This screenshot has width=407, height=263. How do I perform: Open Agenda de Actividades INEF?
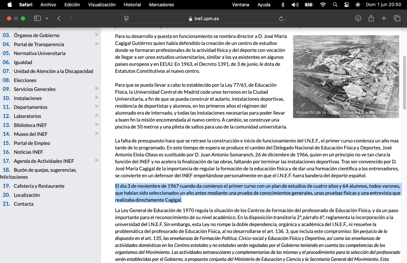(x=44, y=161)
